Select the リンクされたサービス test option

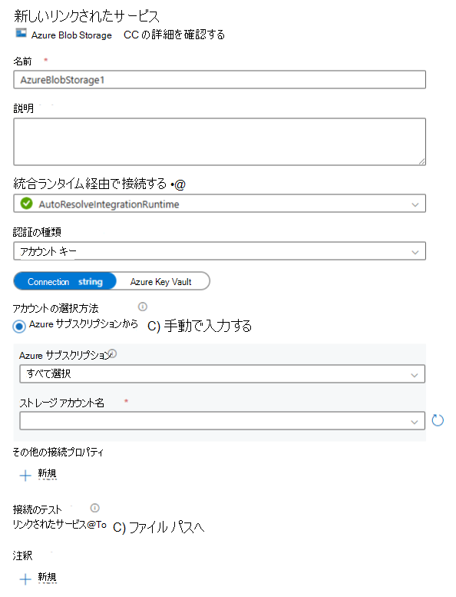coord(60,525)
